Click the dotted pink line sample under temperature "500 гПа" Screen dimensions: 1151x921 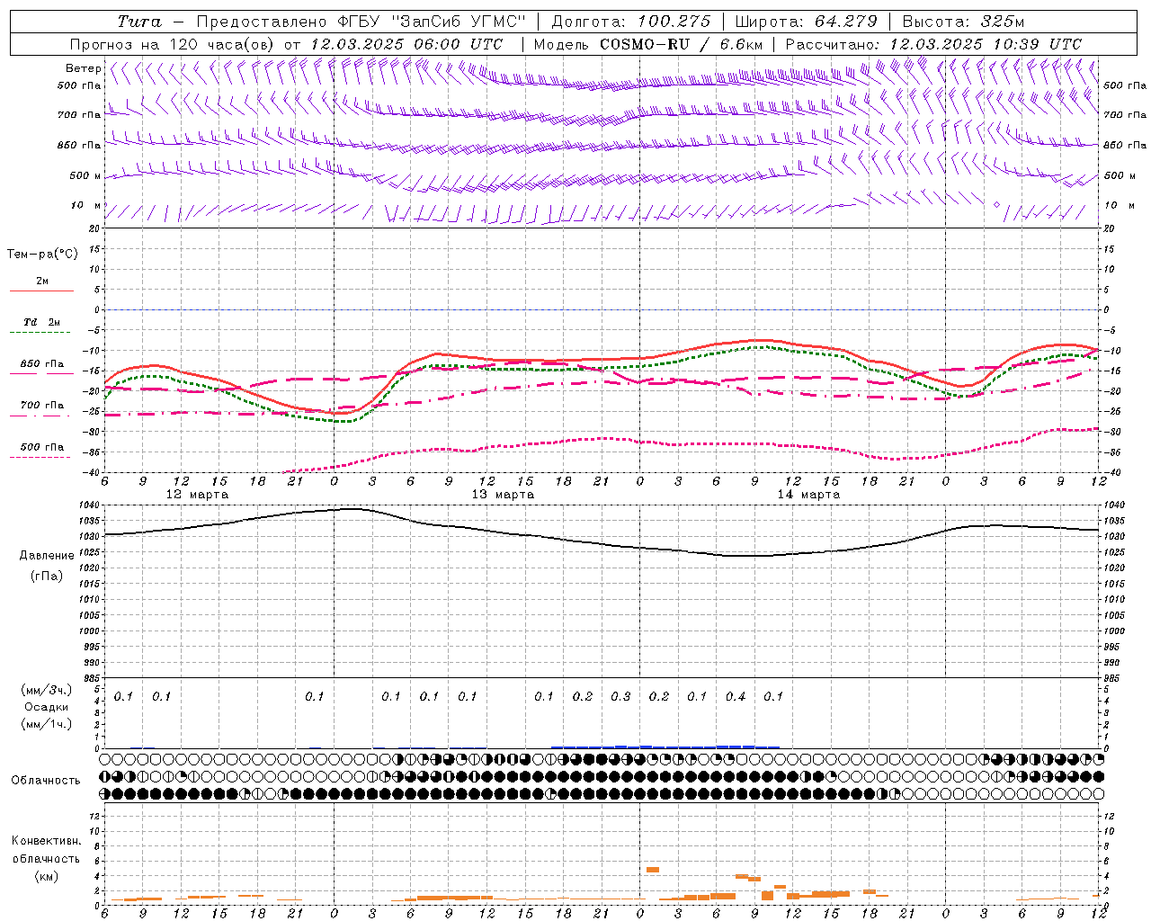coord(40,458)
